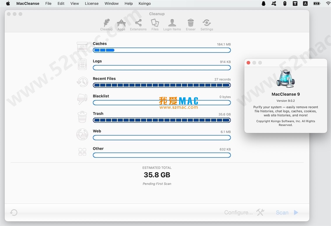Image resolution: width=331 pixels, height=226 pixels.
Task: Click the Other grid icon
Action: [x=82, y=152]
